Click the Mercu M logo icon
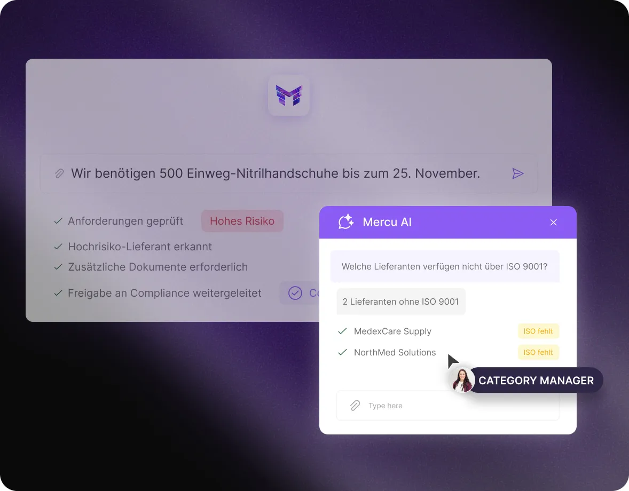 (x=289, y=96)
